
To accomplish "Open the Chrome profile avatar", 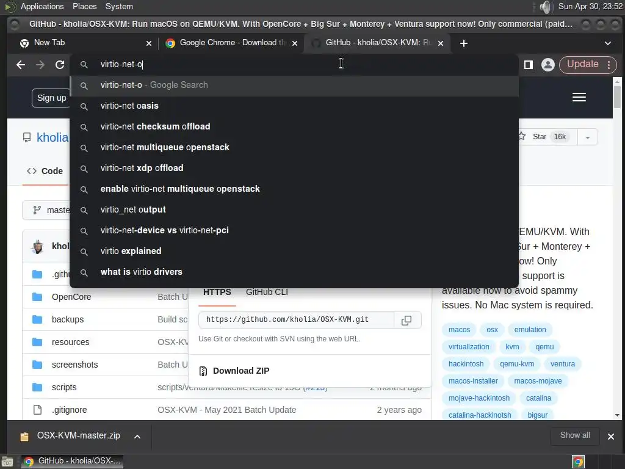I will [x=548, y=65].
